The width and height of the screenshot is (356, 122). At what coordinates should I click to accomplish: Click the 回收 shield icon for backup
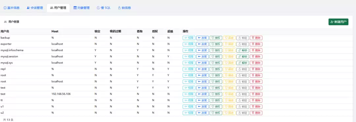[x=229, y=38]
